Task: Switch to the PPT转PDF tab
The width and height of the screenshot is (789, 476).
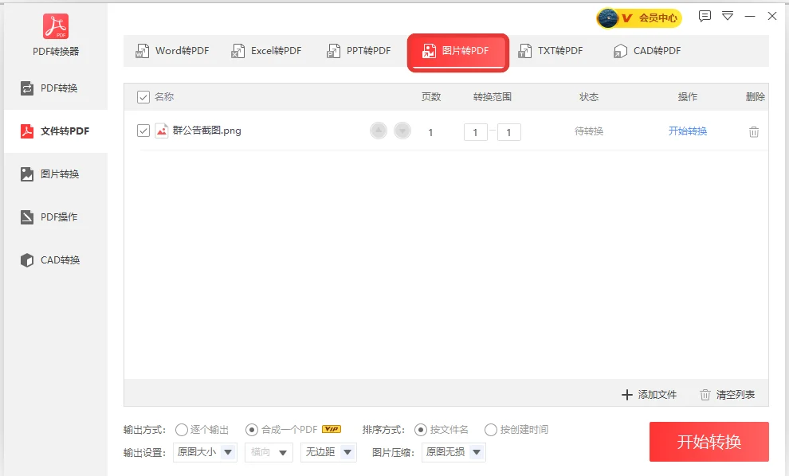Action: [x=359, y=51]
